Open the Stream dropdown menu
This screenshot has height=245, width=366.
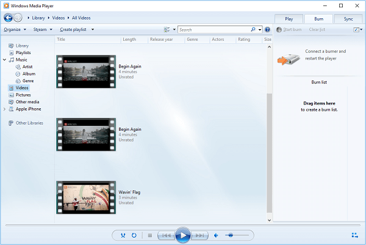pyautogui.click(x=43, y=30)
